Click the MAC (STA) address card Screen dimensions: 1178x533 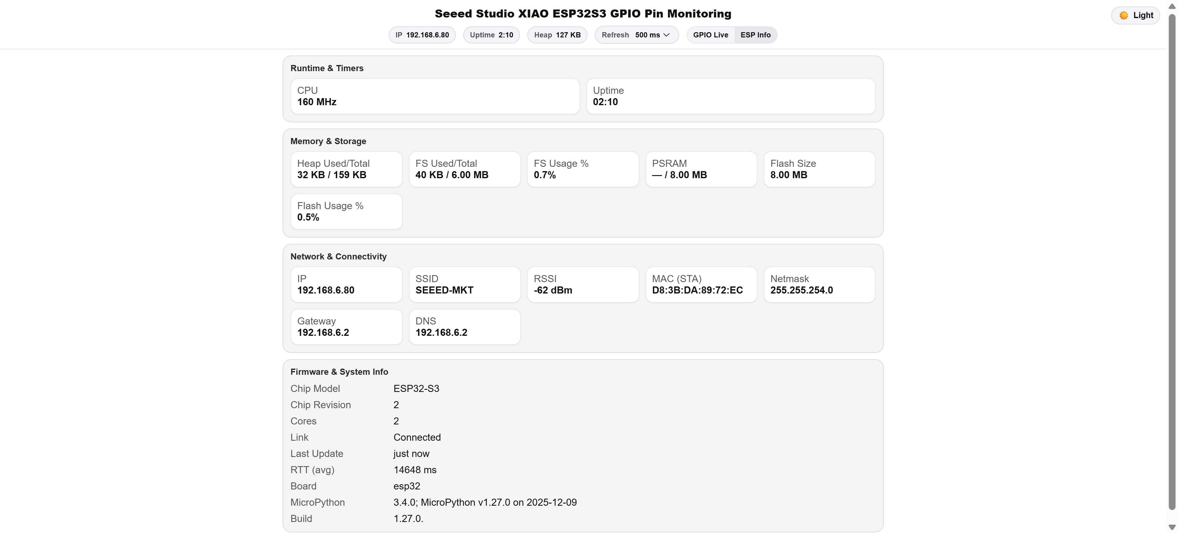(701, 284)
